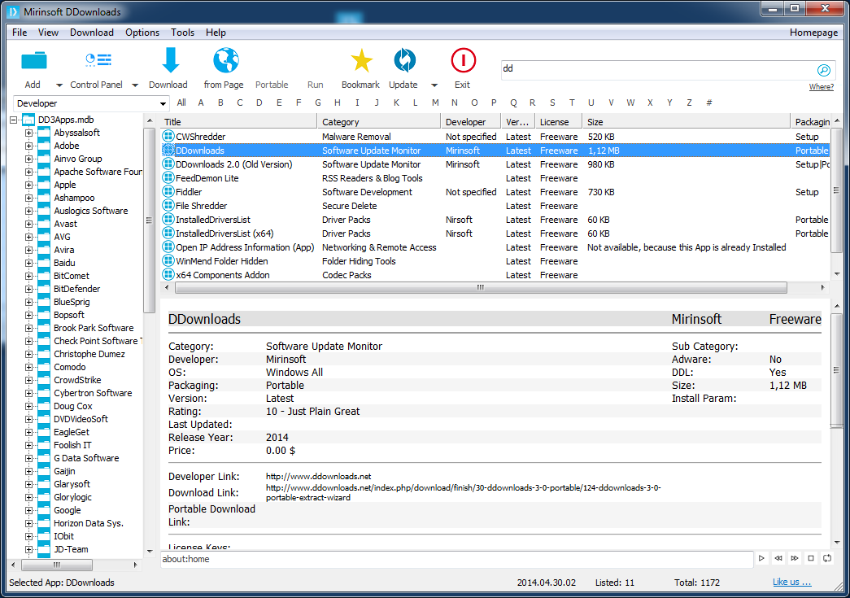The image size is (850, 598).
Task: Expand the Abyssalsoft tree node
Action: coord(28,133)
